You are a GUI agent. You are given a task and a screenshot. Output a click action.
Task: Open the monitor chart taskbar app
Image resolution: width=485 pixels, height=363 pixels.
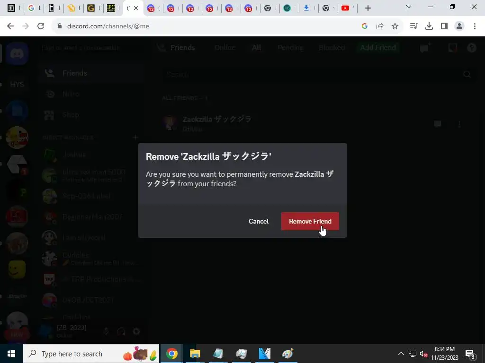pos(241,354)
